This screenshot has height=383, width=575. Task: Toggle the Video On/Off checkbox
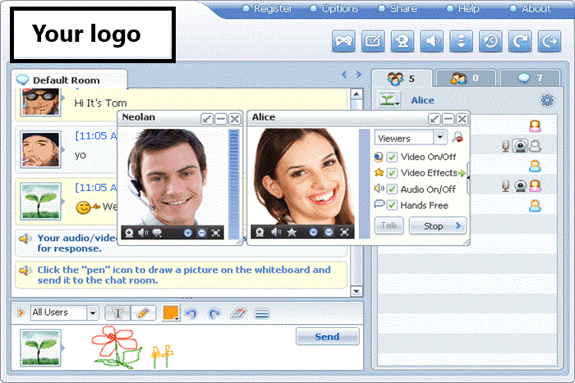(x=393, y=157)
